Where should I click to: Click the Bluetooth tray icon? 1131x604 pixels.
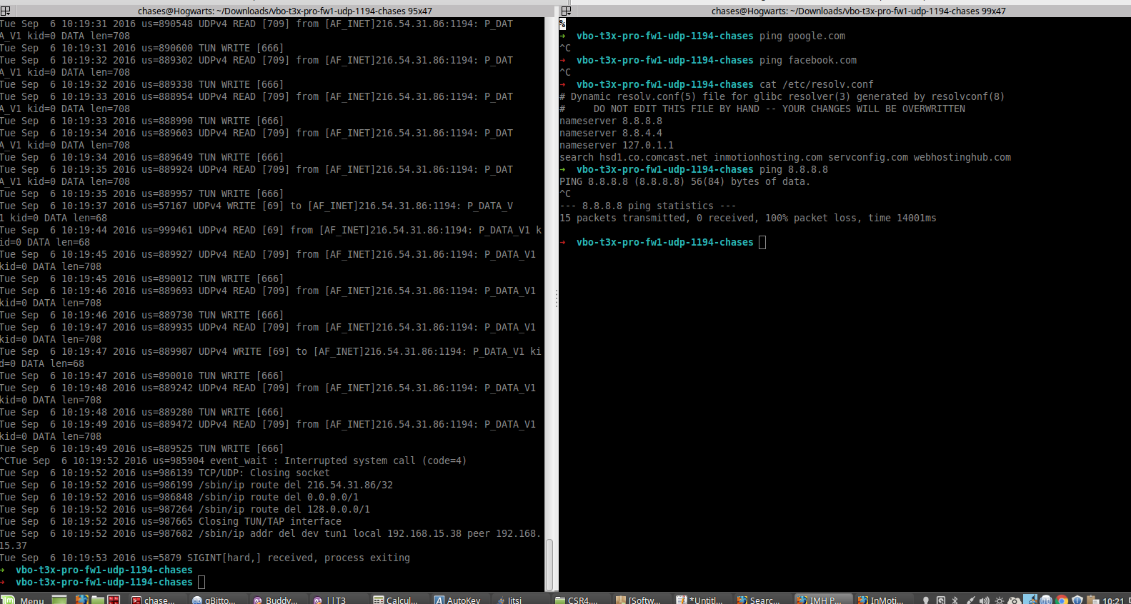pyautogui.click(x=955, y=600)
